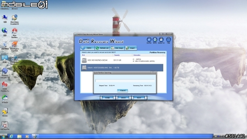This screenshot has width=247, height=139.
Task: Open the Buy Now cart icon
Action: pos(149,39)
